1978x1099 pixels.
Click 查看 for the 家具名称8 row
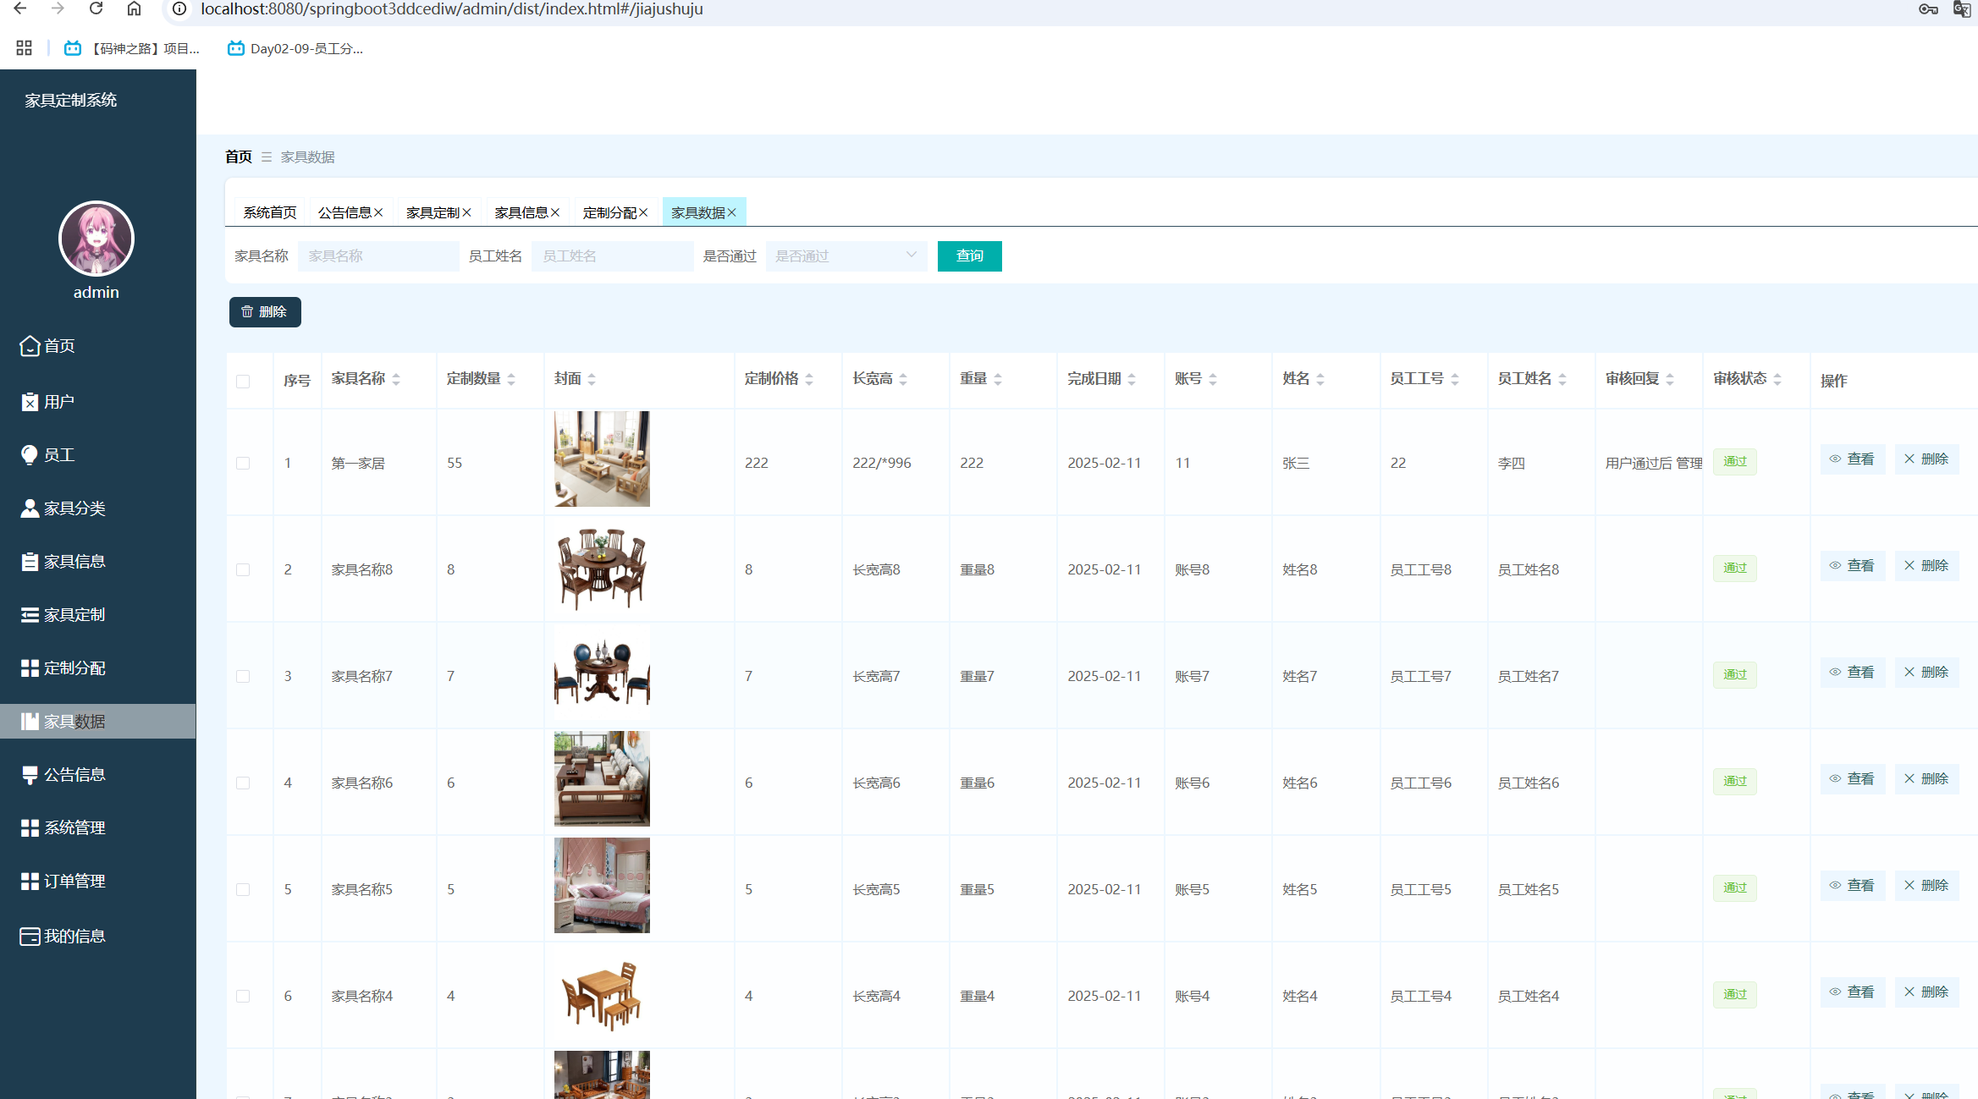(1852, 566)
